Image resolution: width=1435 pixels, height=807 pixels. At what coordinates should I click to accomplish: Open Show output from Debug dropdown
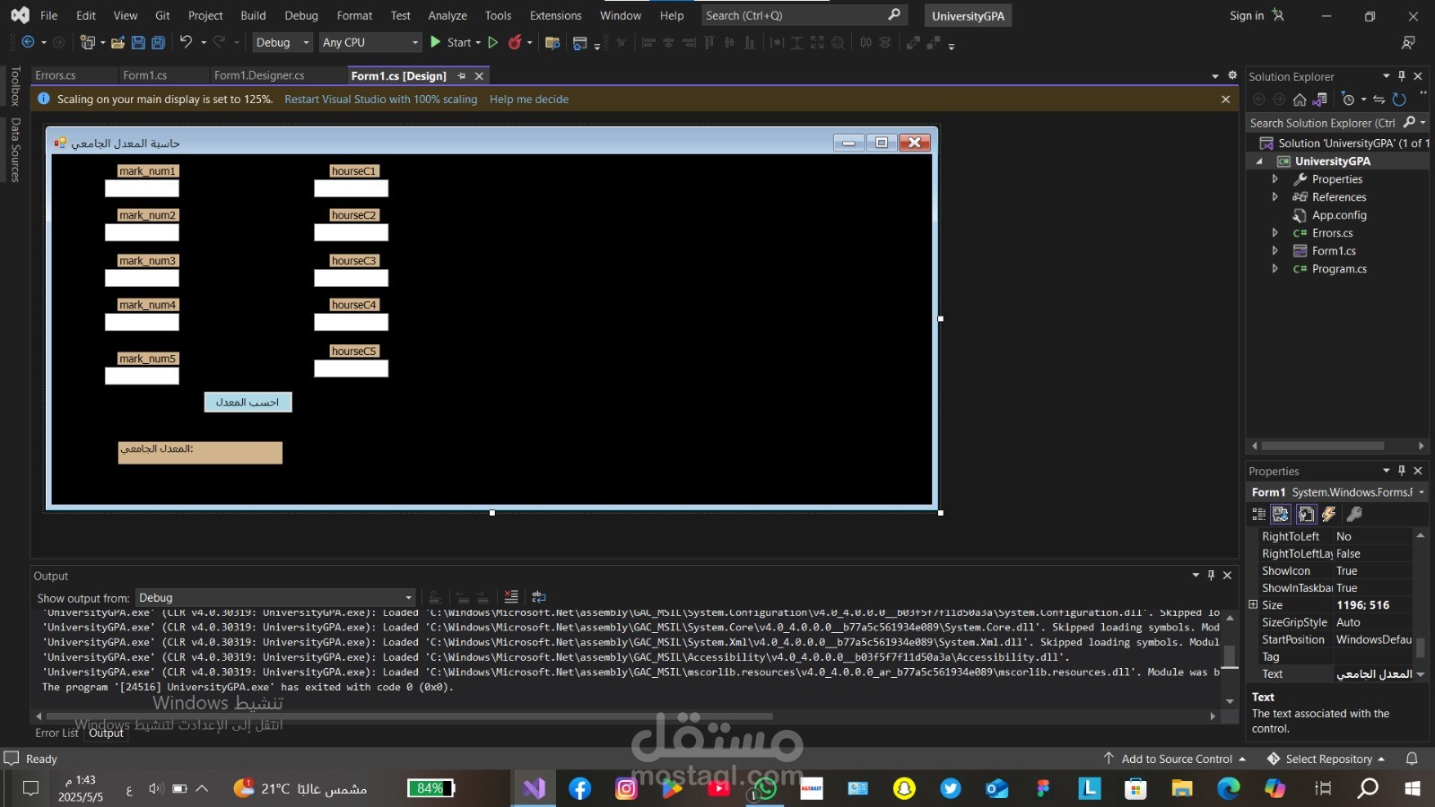point(274,598)
